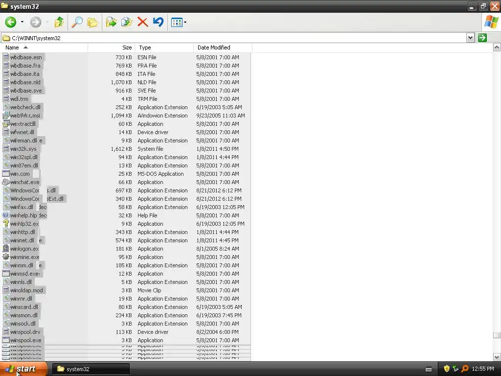Click the orange magnifier tray icon
Screen dimensions: 501x376
click(465, 369)
